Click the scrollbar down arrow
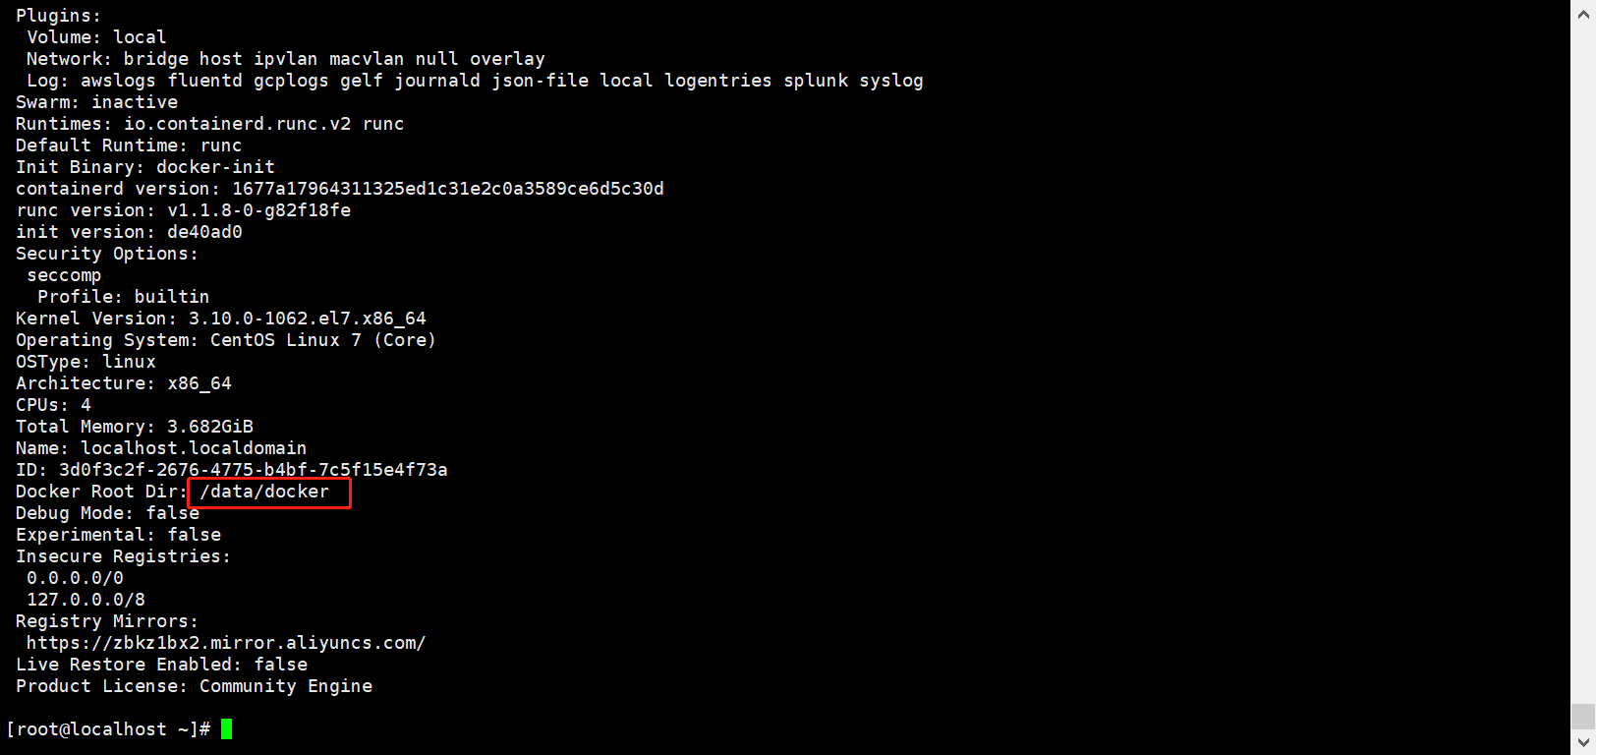The width and height of the screenshot is (1597, 755). pos(1583,741)
